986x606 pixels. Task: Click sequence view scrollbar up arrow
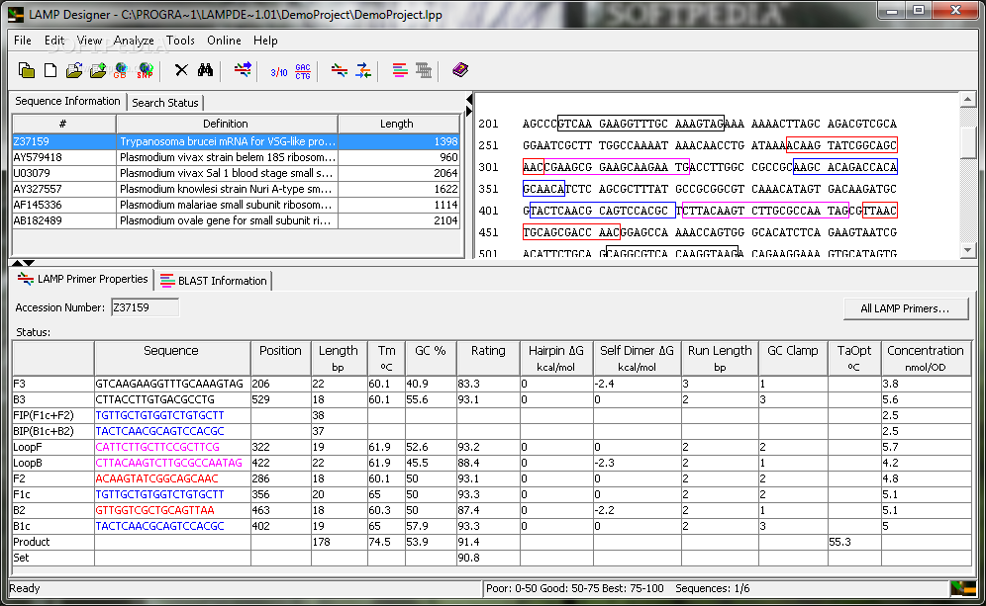(x=967, y=99)
